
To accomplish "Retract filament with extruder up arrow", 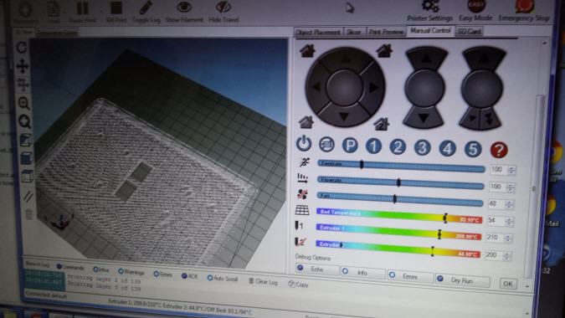I will coord(484,58).
